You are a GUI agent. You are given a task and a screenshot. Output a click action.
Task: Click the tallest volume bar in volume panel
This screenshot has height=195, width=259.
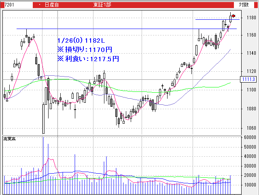[43, 165]
